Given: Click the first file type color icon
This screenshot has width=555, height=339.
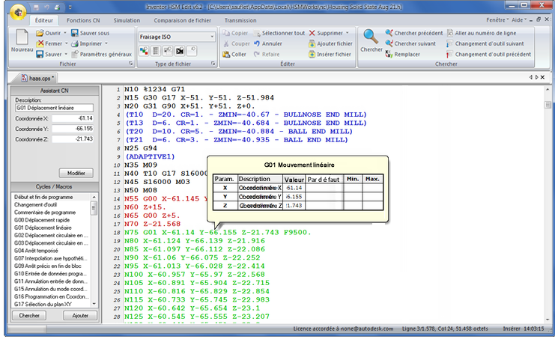Looking at the screenshot, I should coord(144,51).
